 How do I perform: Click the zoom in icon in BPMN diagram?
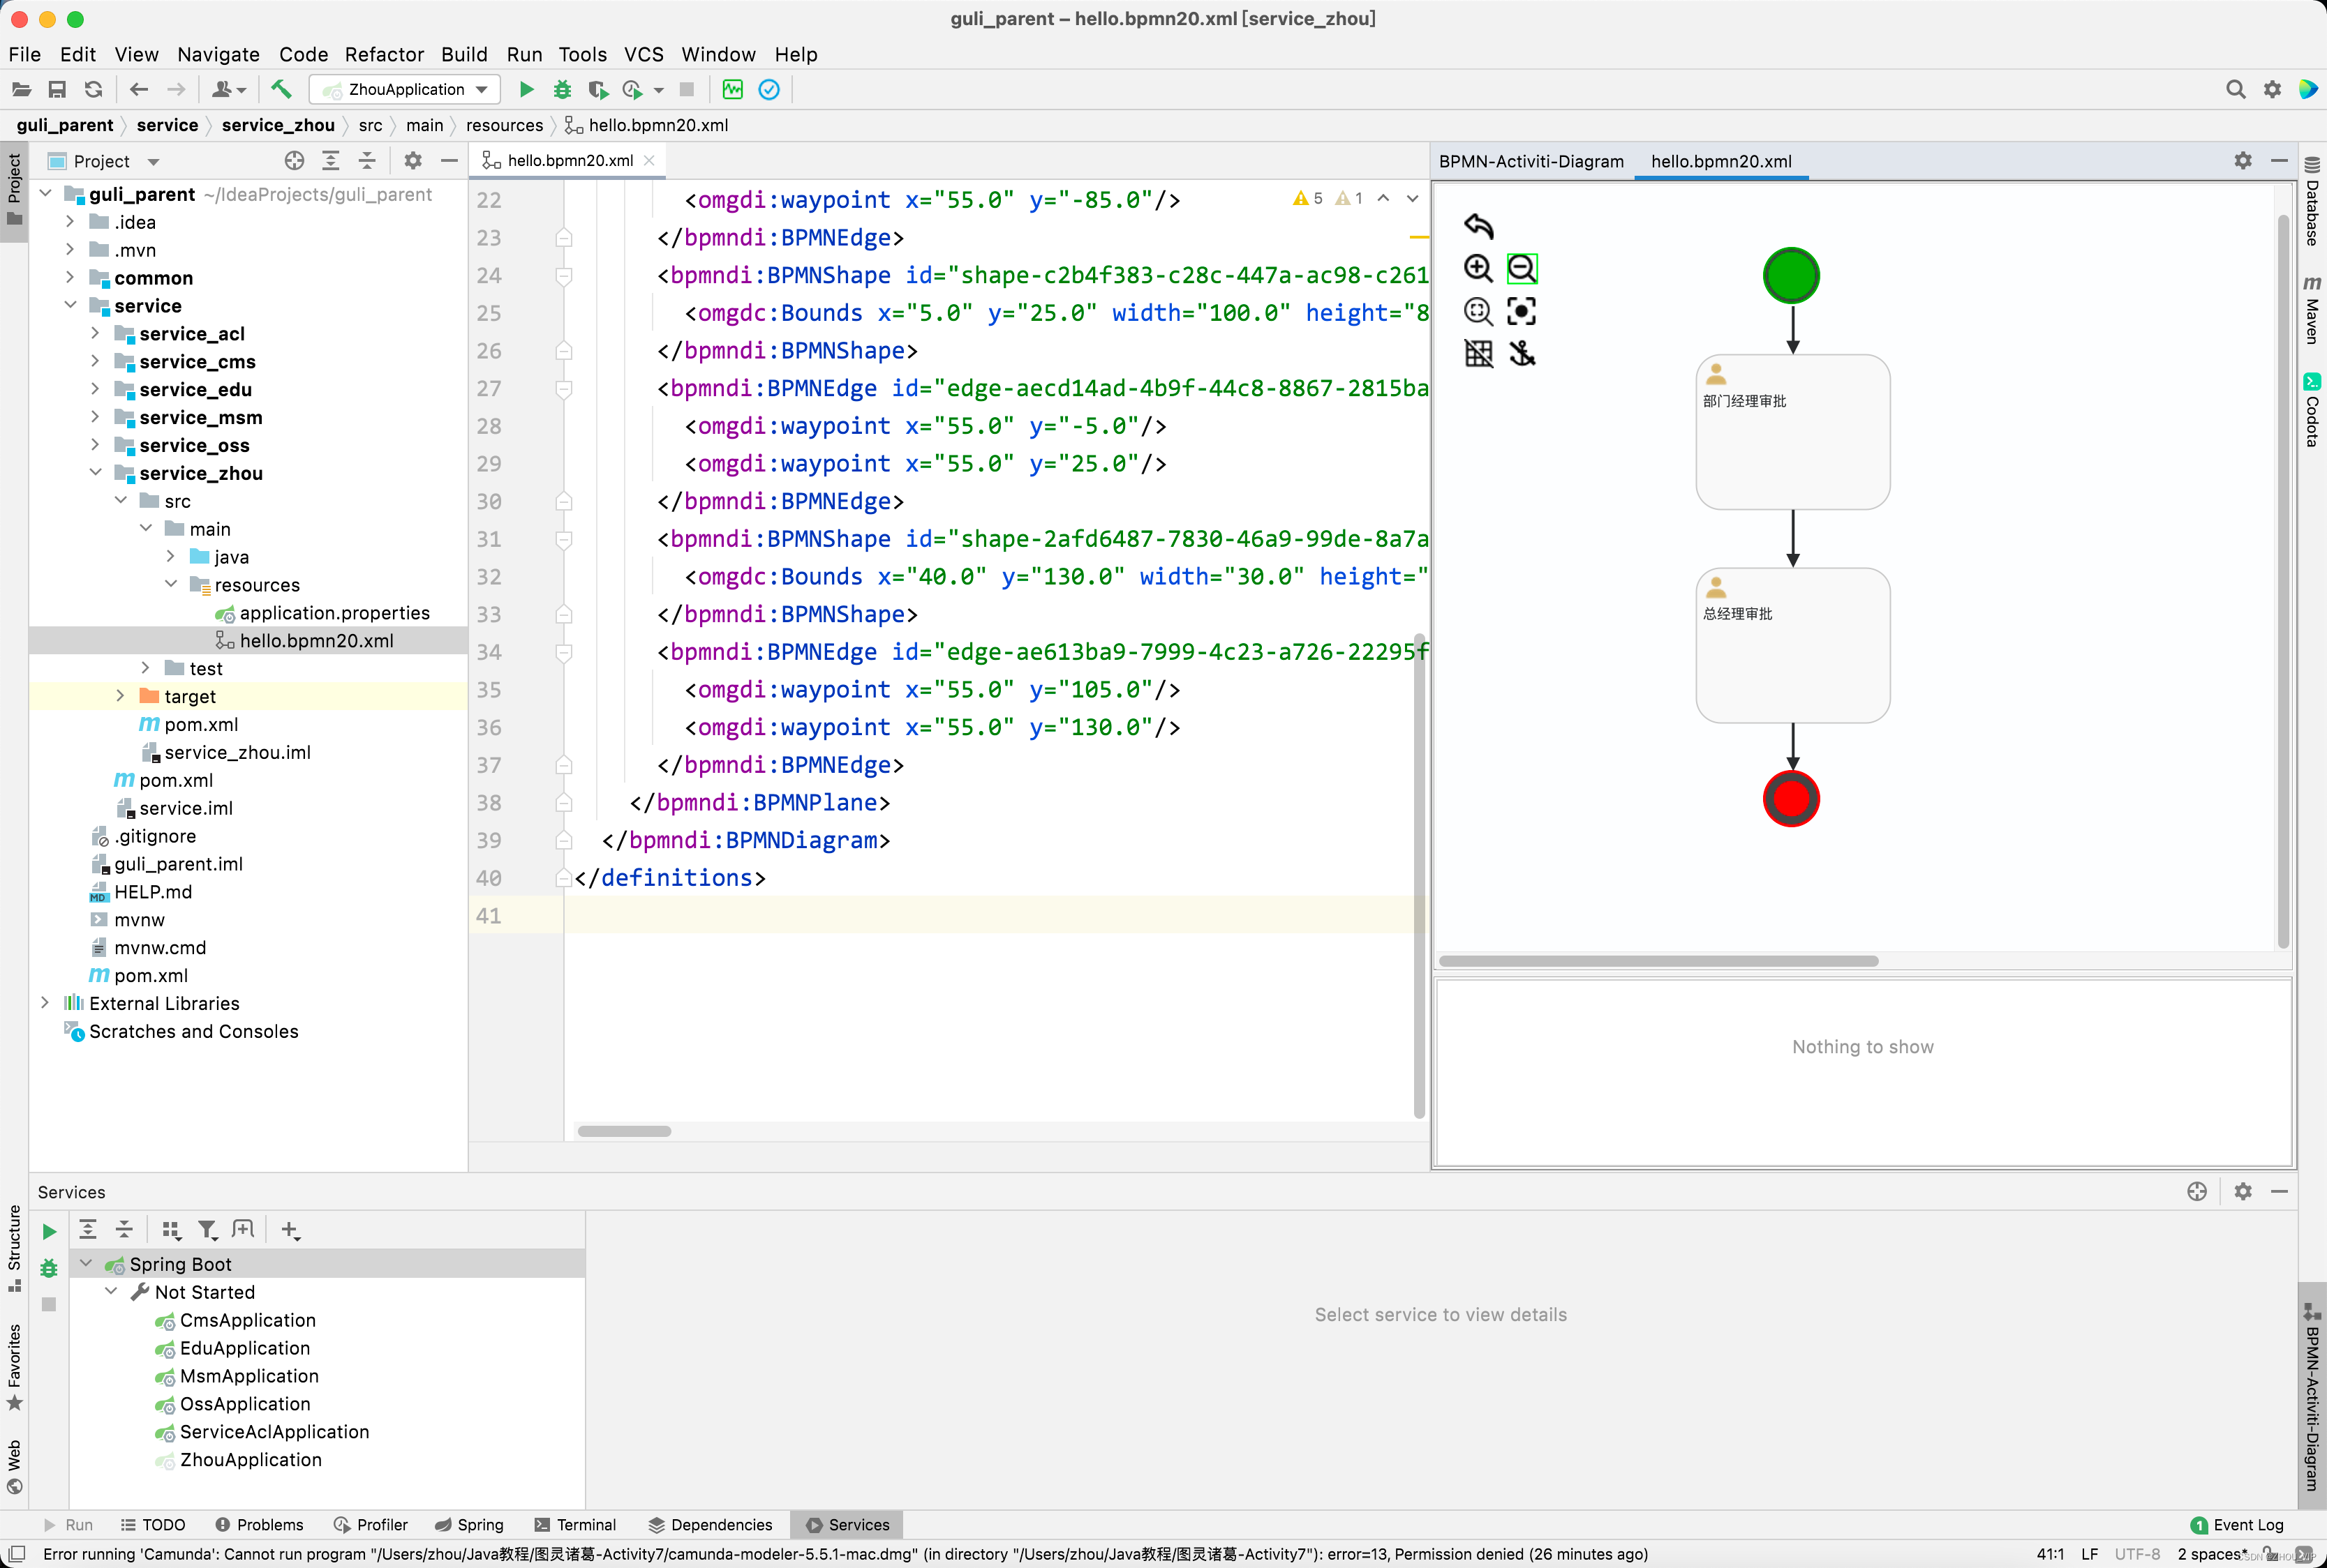click(1478, 268)
